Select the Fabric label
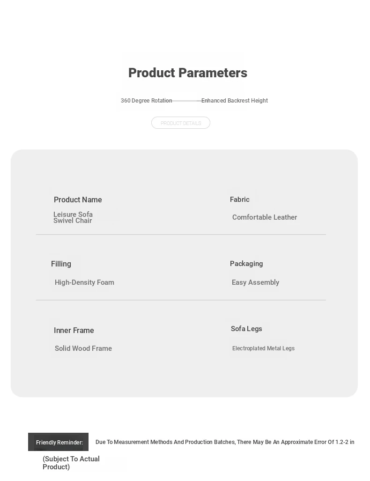 coord(240,200)
